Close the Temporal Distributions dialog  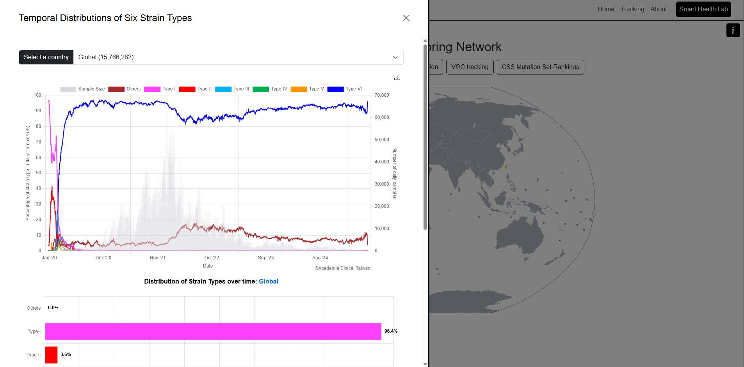[406, 18]
